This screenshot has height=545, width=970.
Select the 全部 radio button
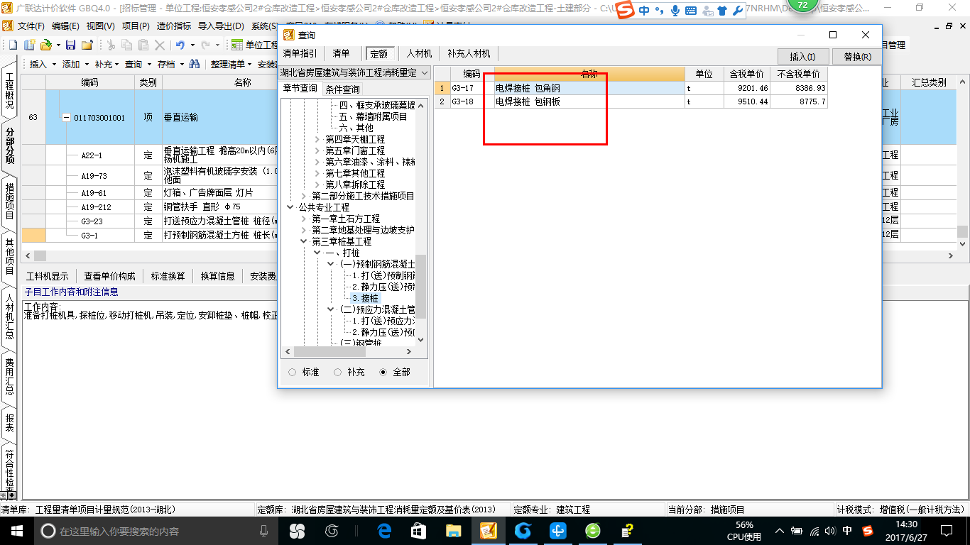tap(383, 372)
